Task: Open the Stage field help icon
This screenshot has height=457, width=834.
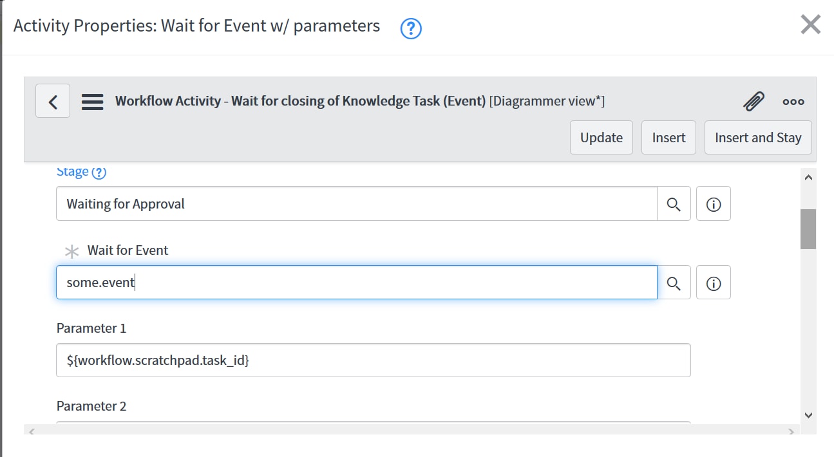Action: pyautogui.click(x=99, y=173)
